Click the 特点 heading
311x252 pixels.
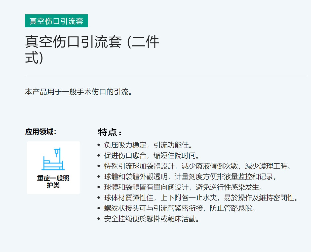pyautogui.click(x=110, y=132)
